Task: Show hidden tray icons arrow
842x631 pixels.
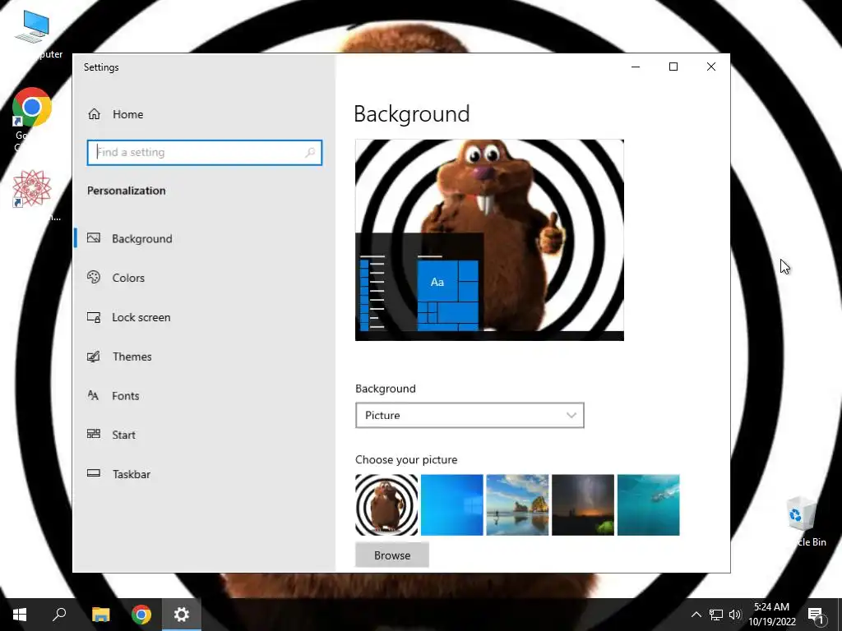Action: 696,615
